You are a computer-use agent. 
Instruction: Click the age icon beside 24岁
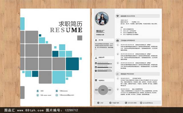(x=98, y=103)
